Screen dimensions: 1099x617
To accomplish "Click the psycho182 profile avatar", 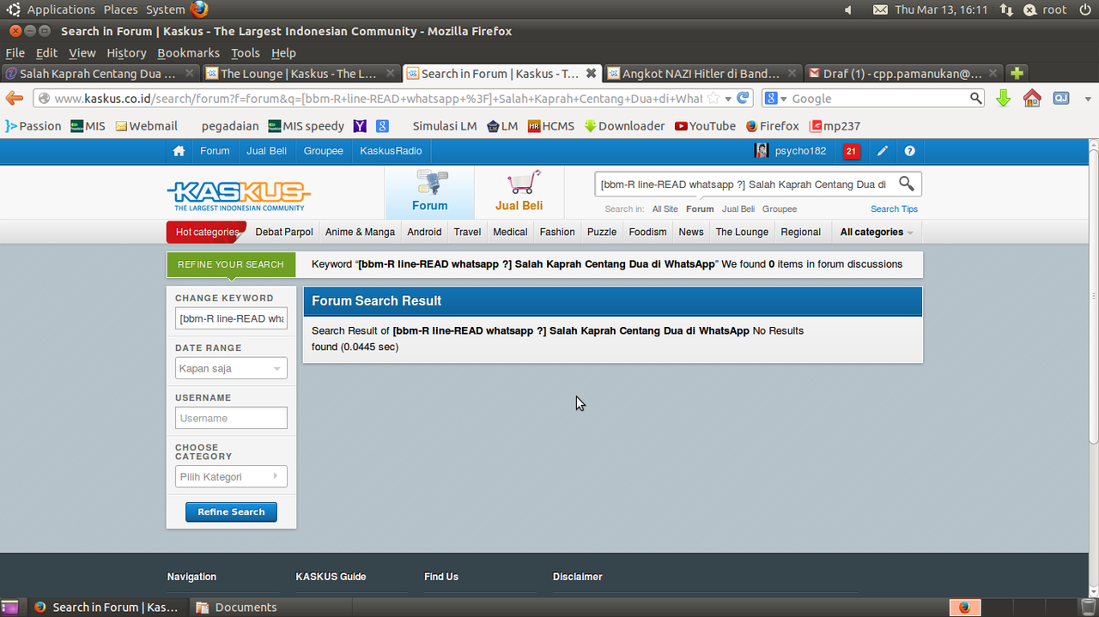I will pyautogui.click(x=761, y=151).
